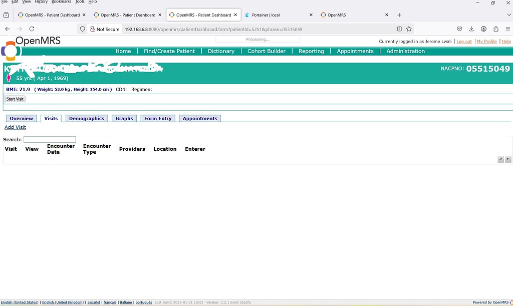
Task: Open the Bookmarks menu
Action: coord(61,2)
